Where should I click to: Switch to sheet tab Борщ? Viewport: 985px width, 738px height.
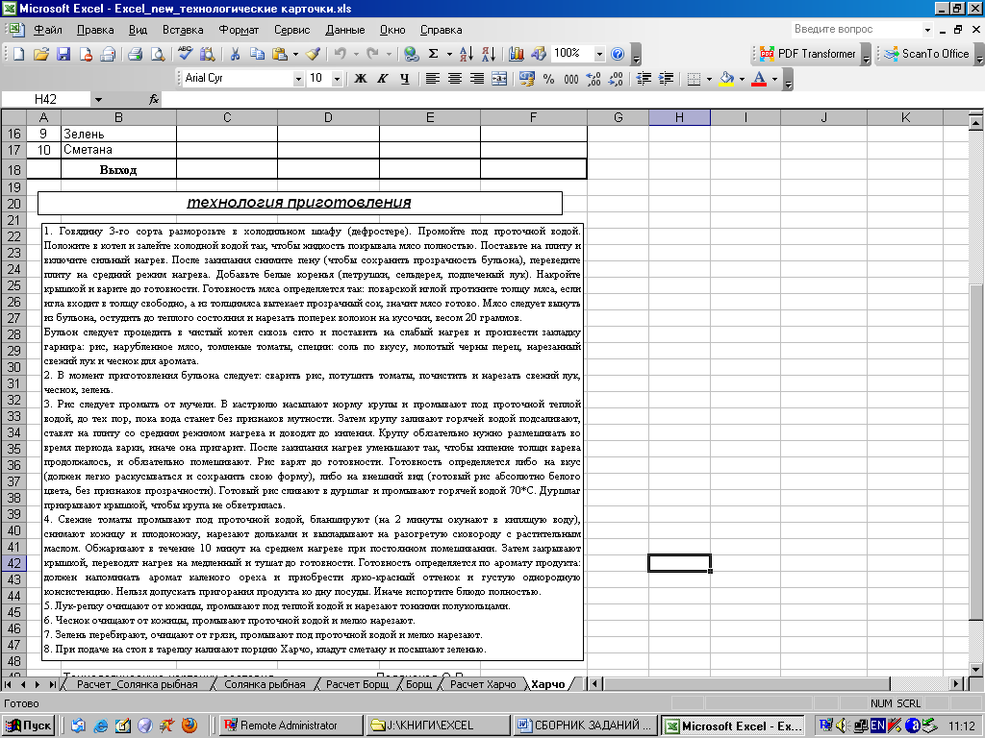[x=419, y=684]
